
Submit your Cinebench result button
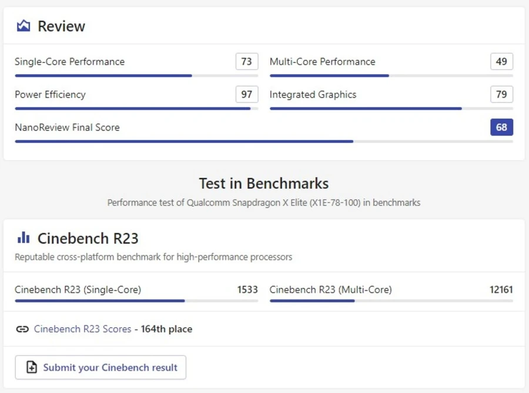tap(101, 367)
